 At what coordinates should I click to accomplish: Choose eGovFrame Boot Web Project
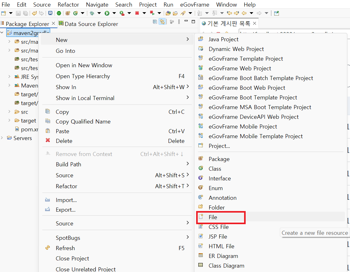[x=247, y=88]
